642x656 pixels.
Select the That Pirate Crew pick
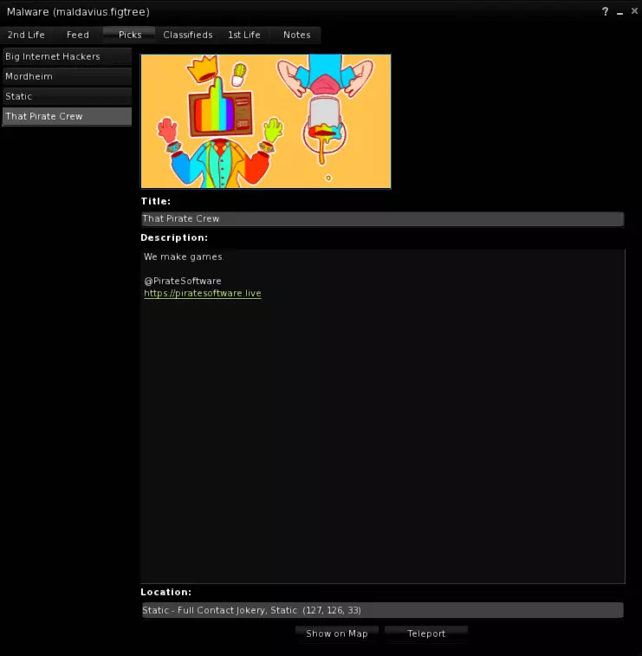[x=67, y=116]
